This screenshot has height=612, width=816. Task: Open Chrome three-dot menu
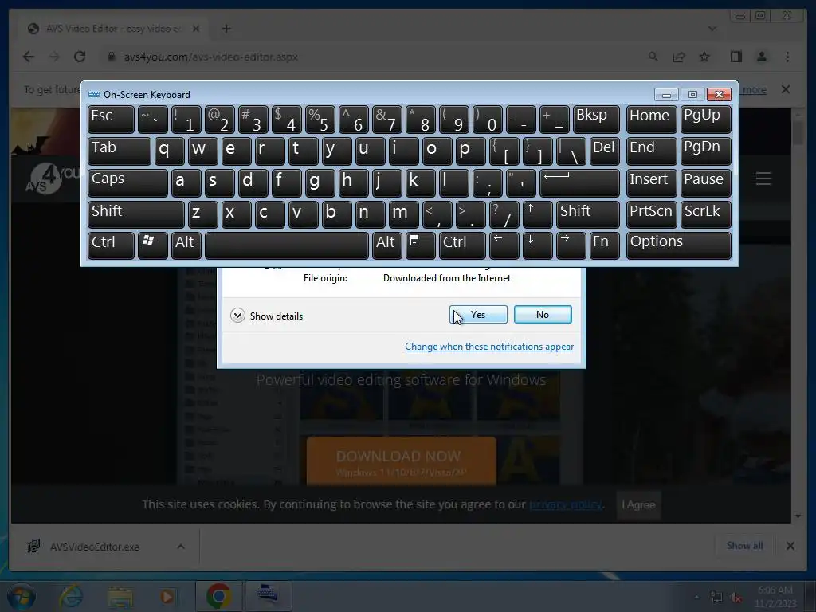click(787, 57)
